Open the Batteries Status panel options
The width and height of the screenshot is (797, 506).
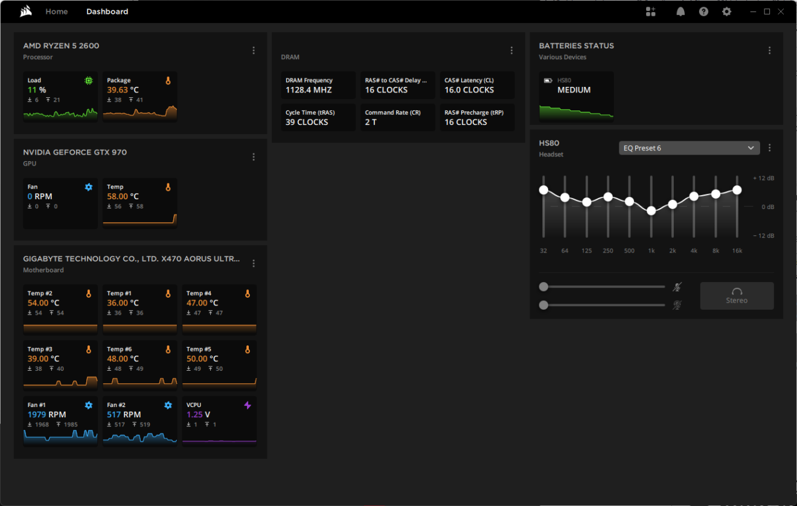(769, 51)
